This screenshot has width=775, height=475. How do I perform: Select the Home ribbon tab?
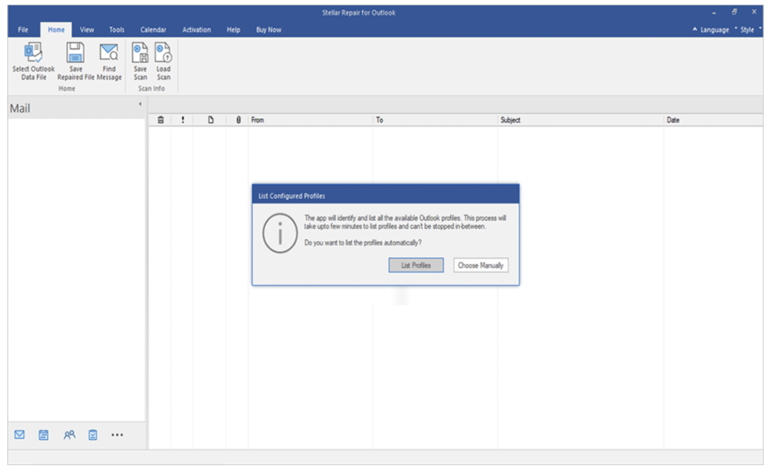pos(56,30)
